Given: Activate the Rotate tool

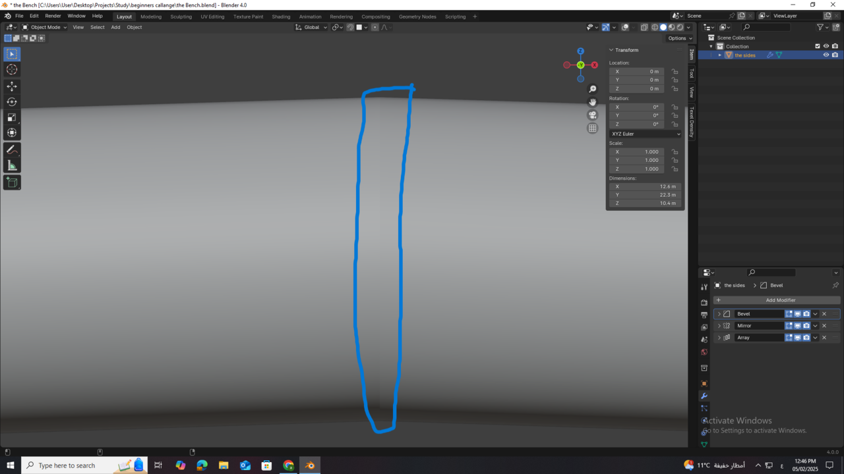Looking at the screenshot, I should 12,101.
